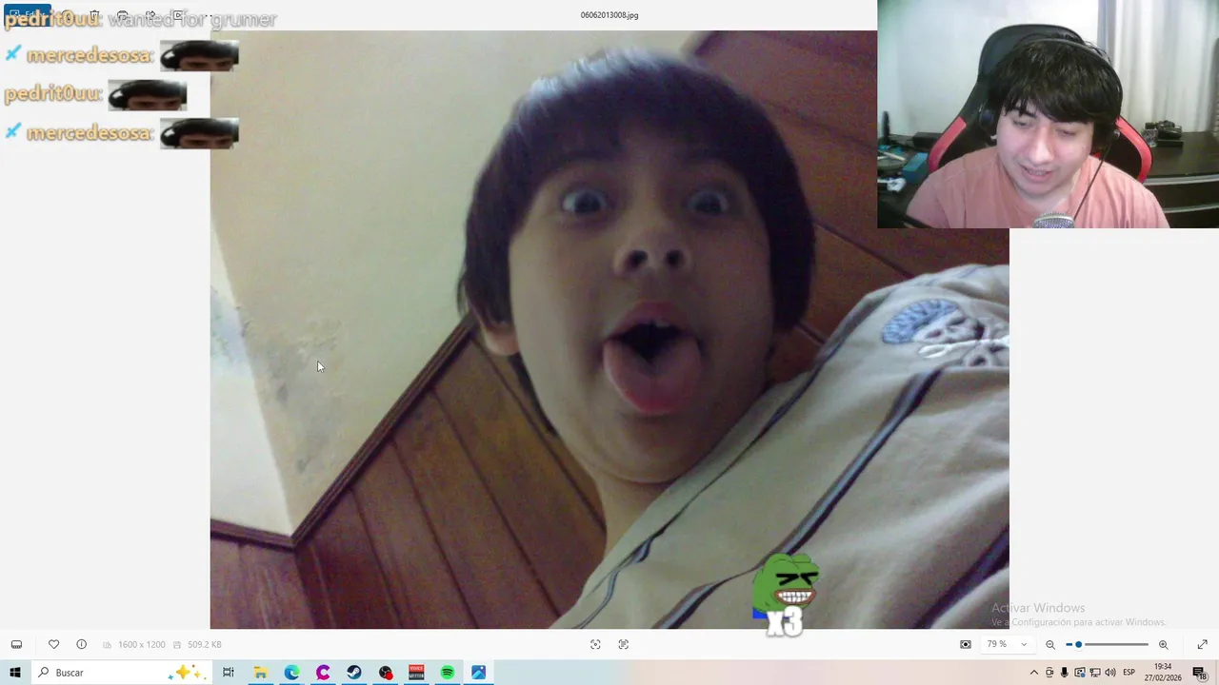Open Spotify from the taskbar
The width and height of the screenshot is (1219, 685).
pos(448,673)
